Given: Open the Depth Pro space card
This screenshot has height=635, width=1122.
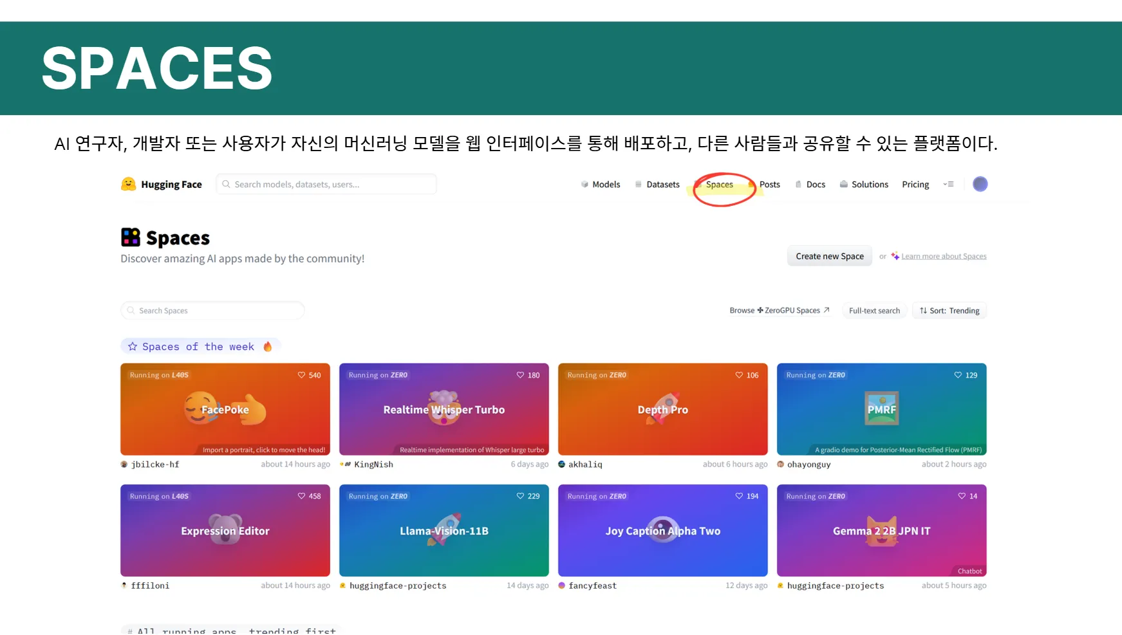Looking at the screenshot, I should tap(663, 409).
